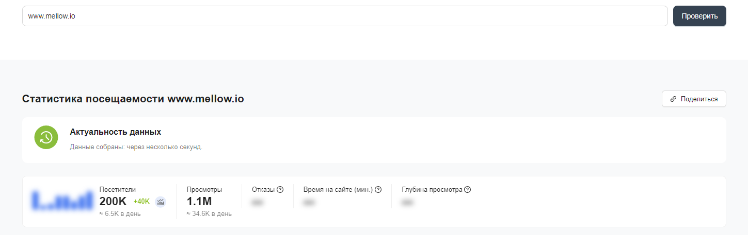Click the green +40K visitor growth indicator
Image resolution: width=748 pixels, height=235 pixels.
click(x=141, y=201)
